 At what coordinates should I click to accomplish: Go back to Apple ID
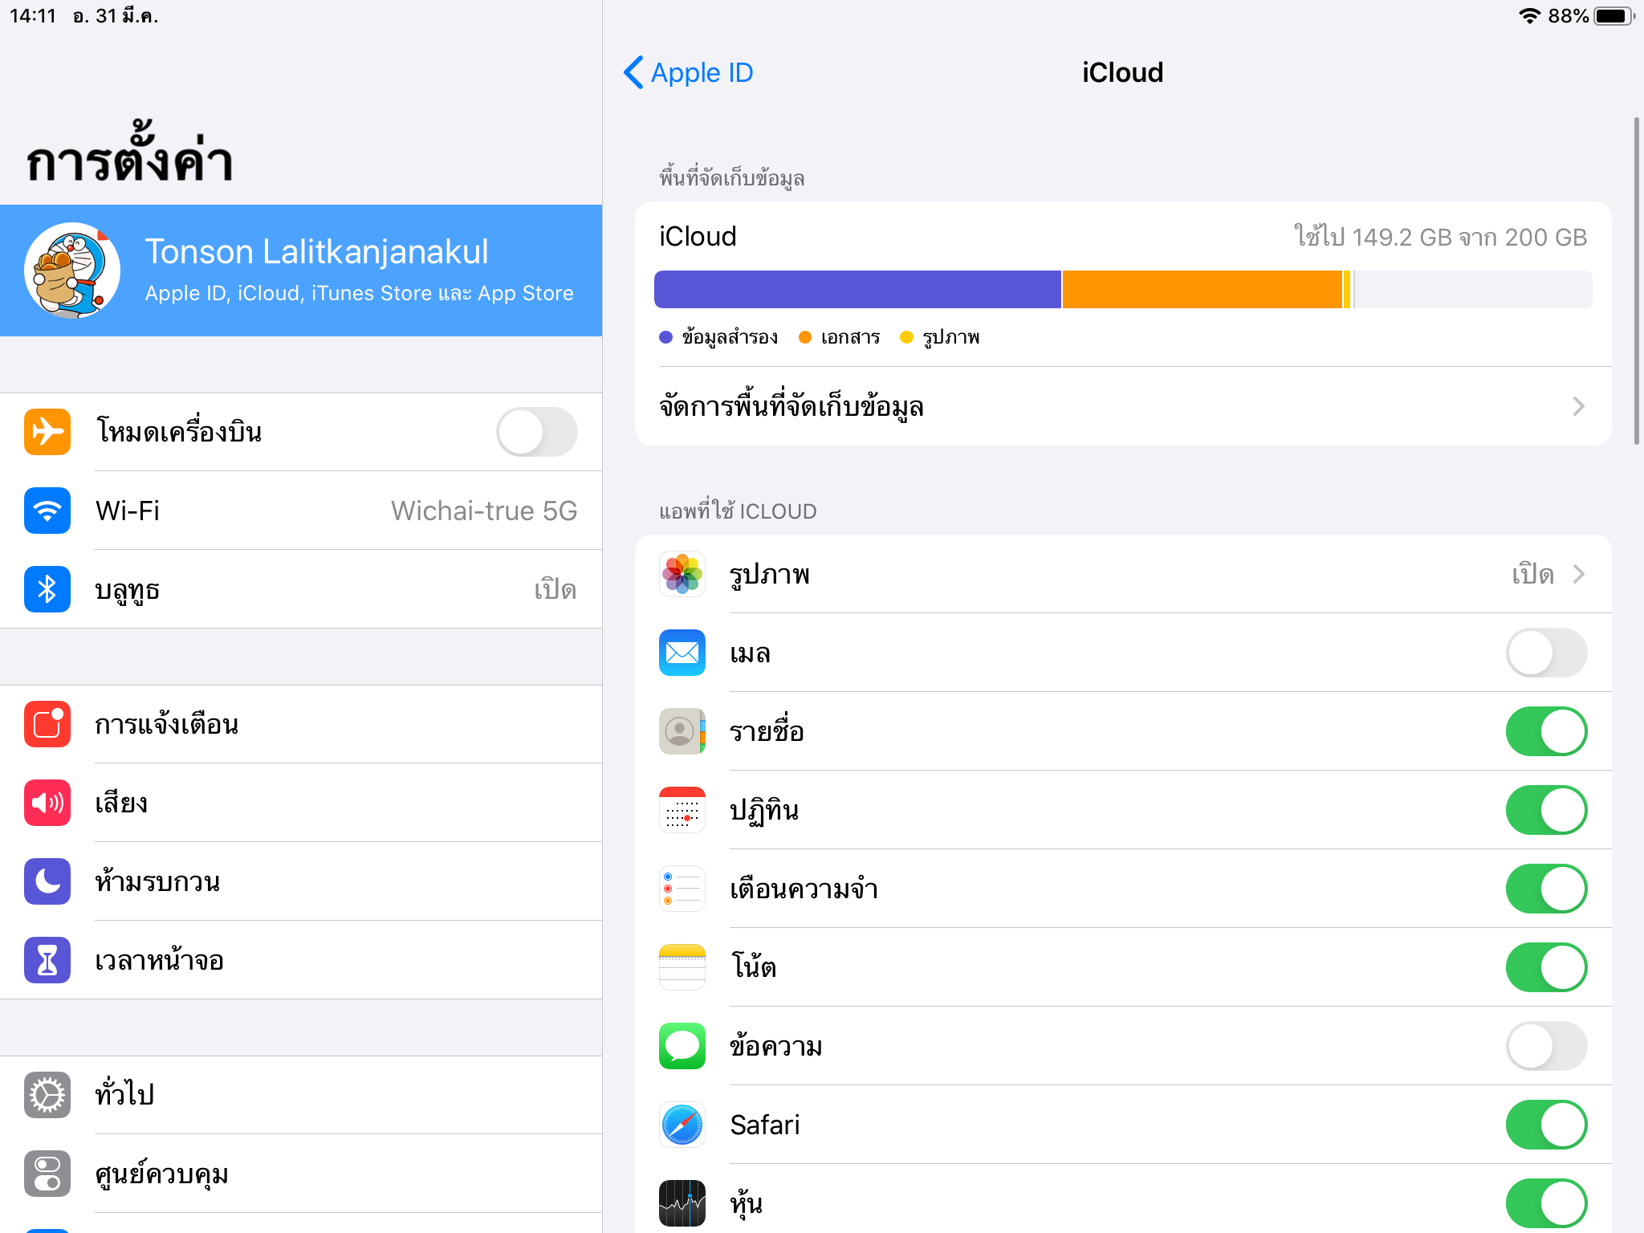click(x=689, y=72)
